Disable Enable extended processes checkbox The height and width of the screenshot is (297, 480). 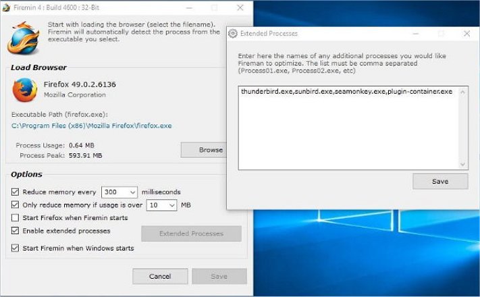pos(15,231)
